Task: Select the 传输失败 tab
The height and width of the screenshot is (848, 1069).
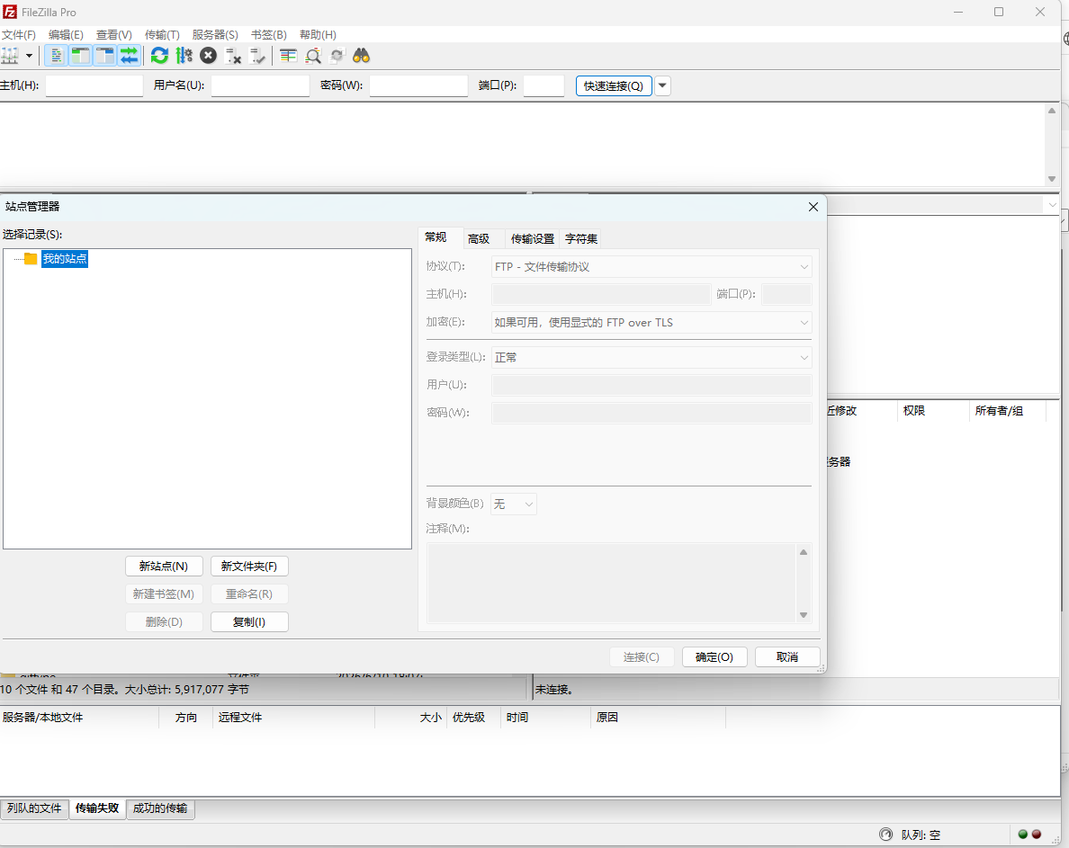Action: point(97,808)
